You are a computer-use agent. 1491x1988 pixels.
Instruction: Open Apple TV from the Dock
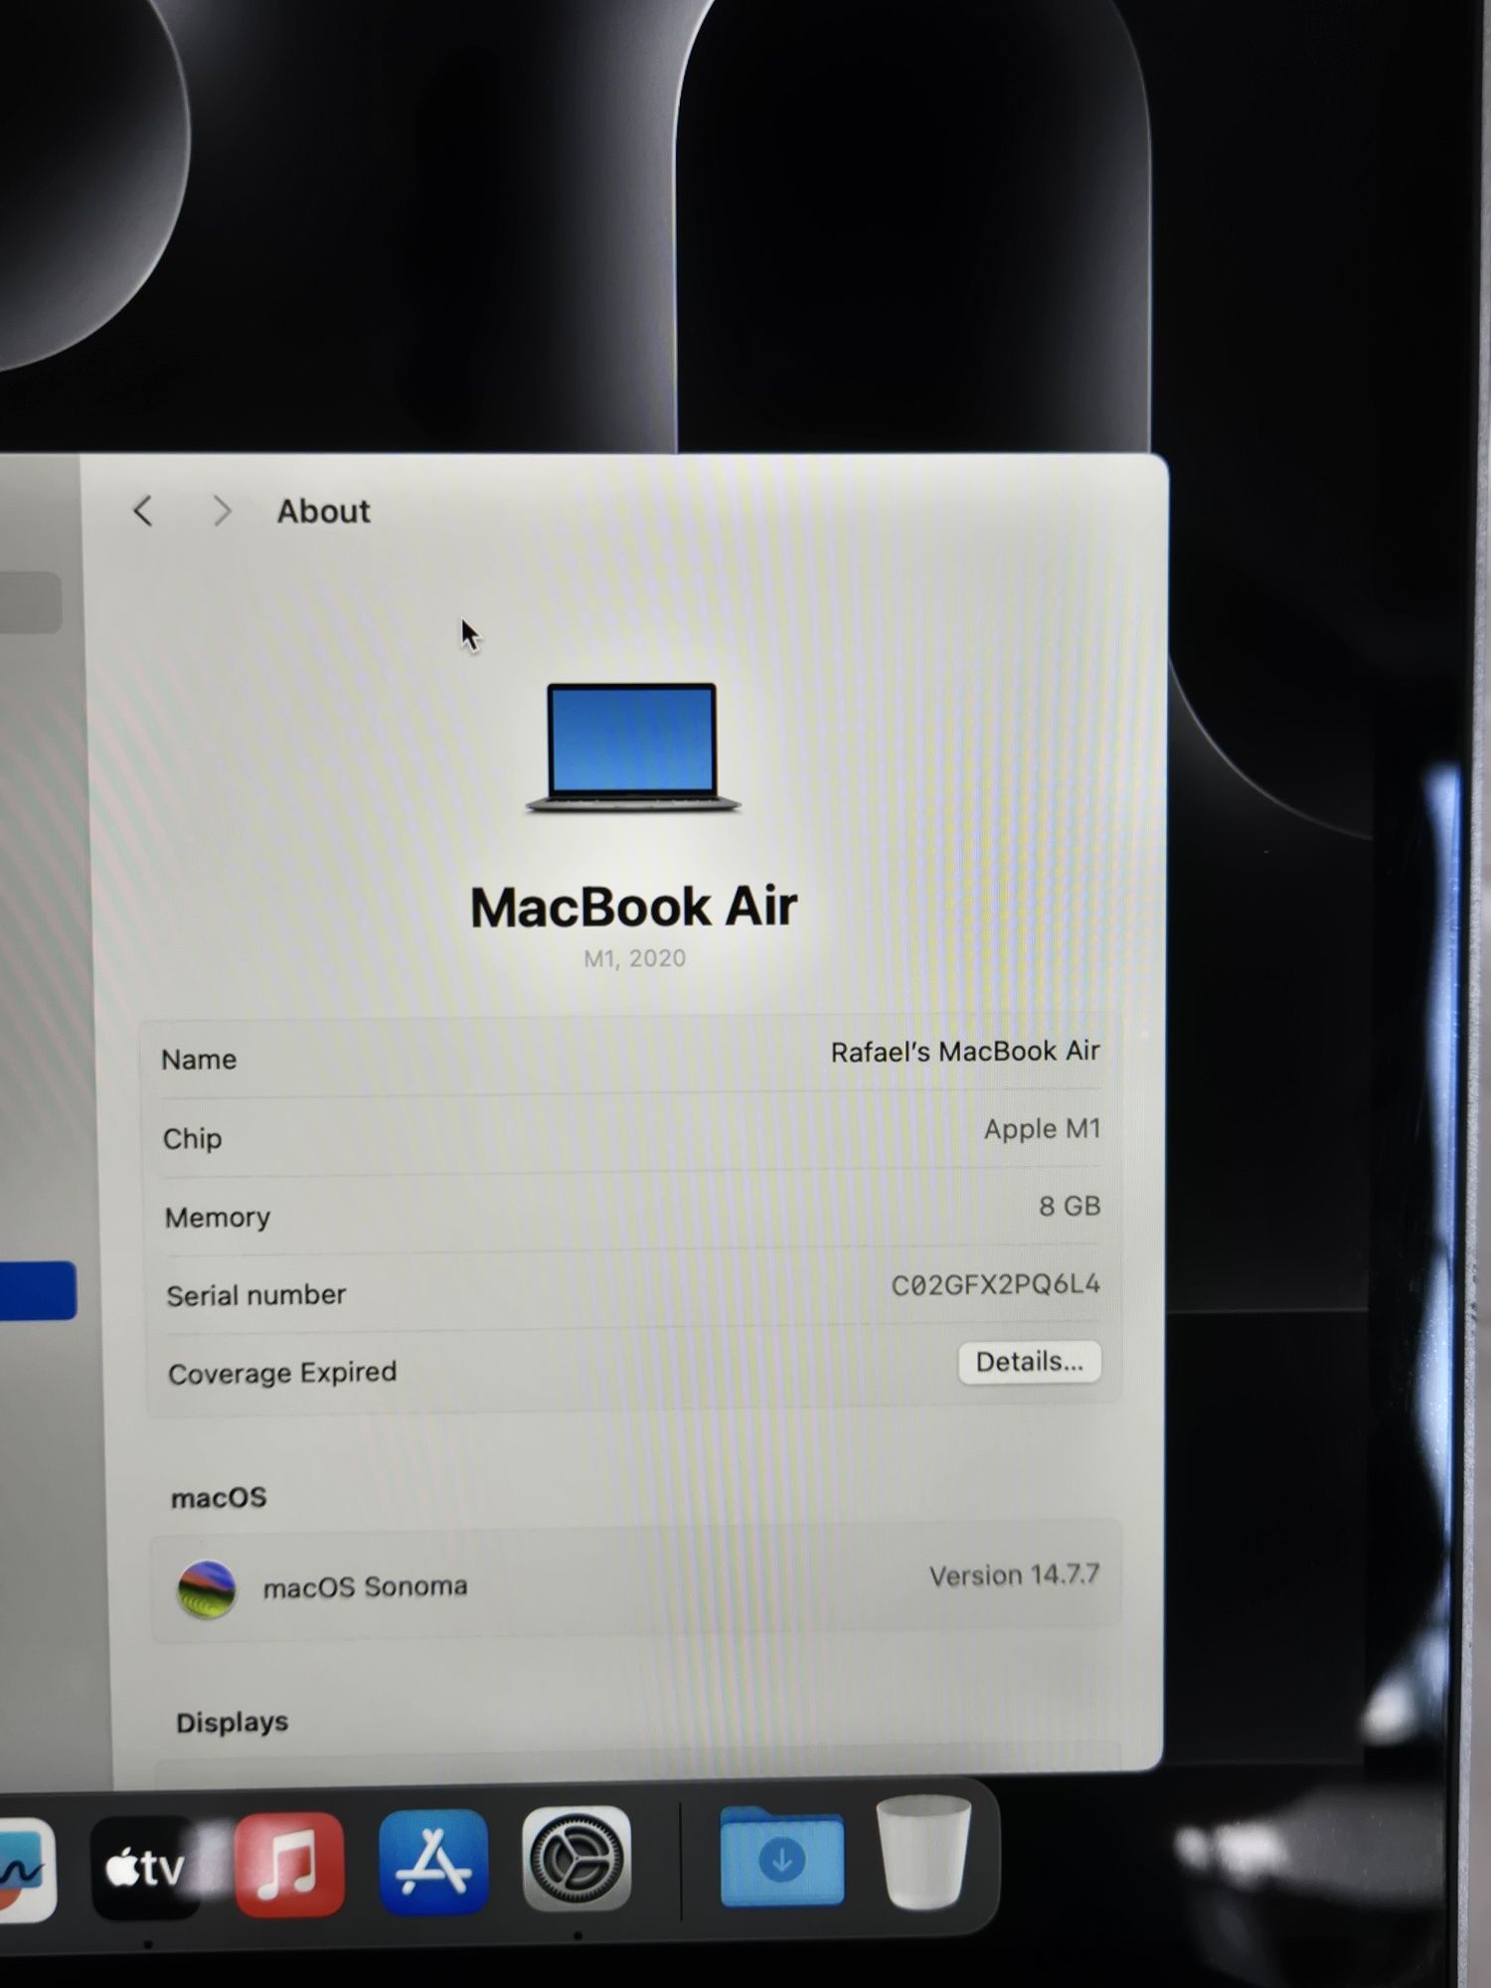(x=145, y=1869)
